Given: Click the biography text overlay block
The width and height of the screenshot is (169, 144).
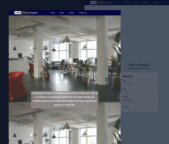Looking at the screenshot, I should tap(65, 100).
